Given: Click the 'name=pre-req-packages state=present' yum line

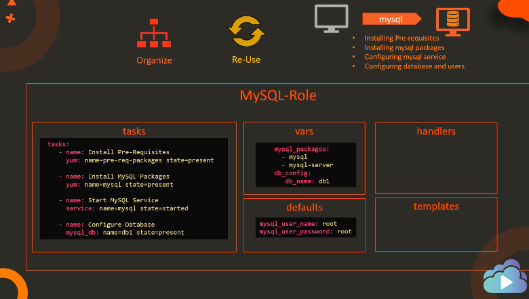Looking at the screenshot, I should click(x=140, y=160).
